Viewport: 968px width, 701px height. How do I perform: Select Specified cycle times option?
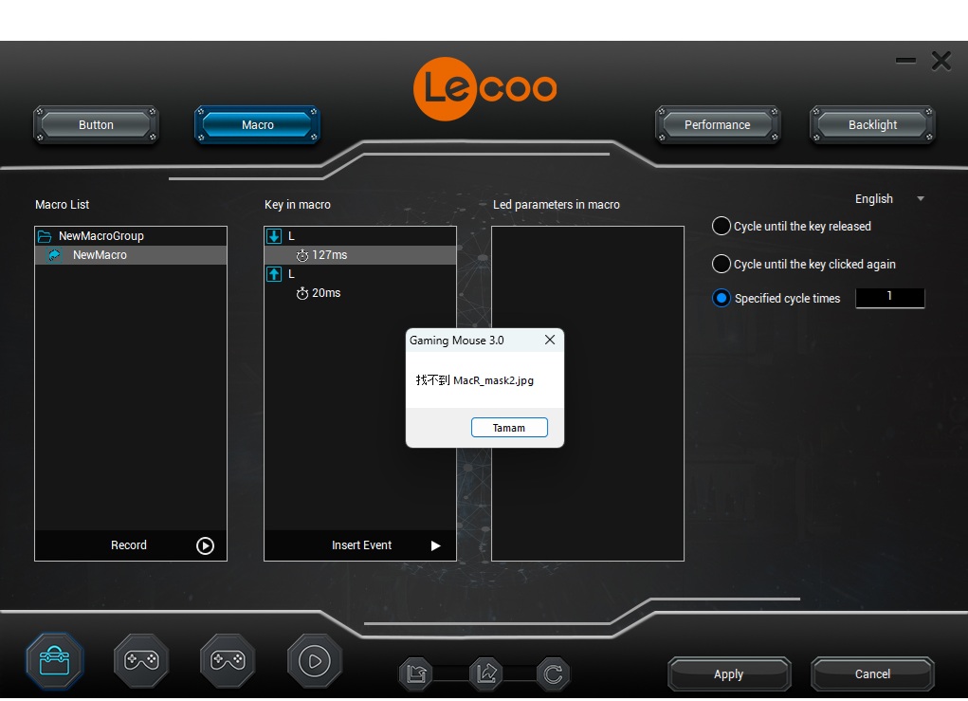[721, 298]
